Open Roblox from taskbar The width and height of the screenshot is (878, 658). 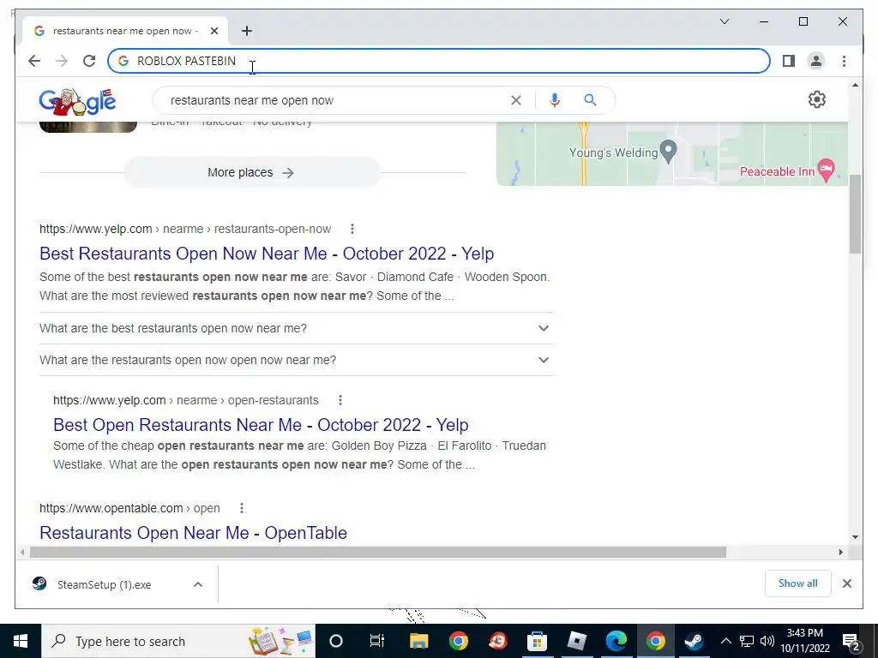(x=576, y=641)
